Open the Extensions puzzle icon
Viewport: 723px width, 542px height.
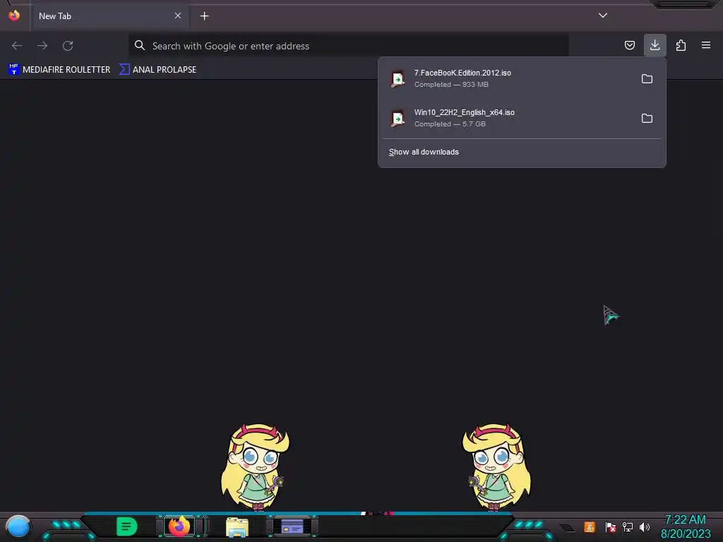point(681,45)
